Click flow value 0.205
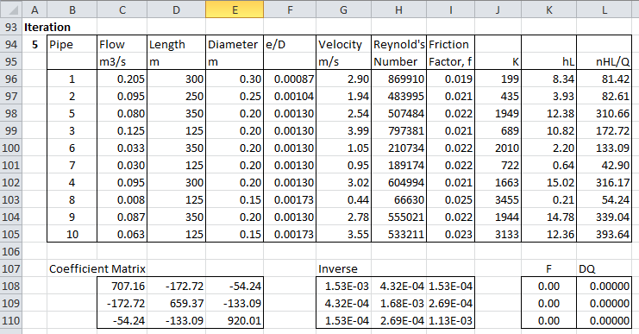Viewport: 639px width, 334px height. click(x=122, y=79)
